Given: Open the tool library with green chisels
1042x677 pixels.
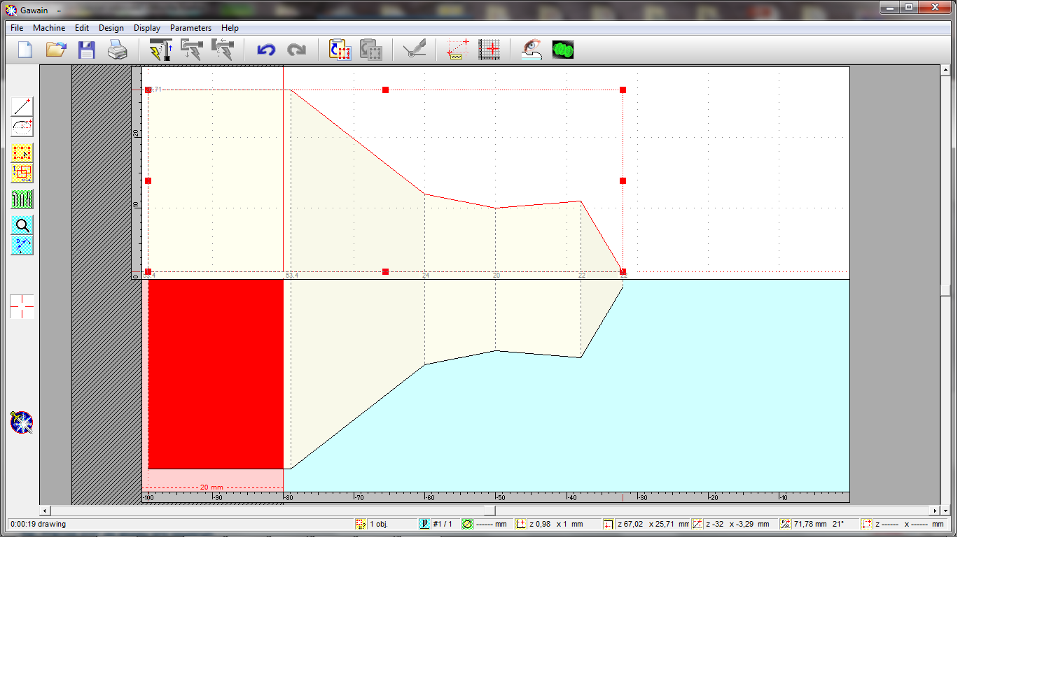Looking at the screenshot, I should (x=22, y=199).
